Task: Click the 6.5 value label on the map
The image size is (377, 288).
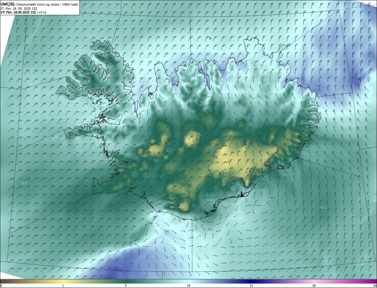Action: click(x=24, y=183)
